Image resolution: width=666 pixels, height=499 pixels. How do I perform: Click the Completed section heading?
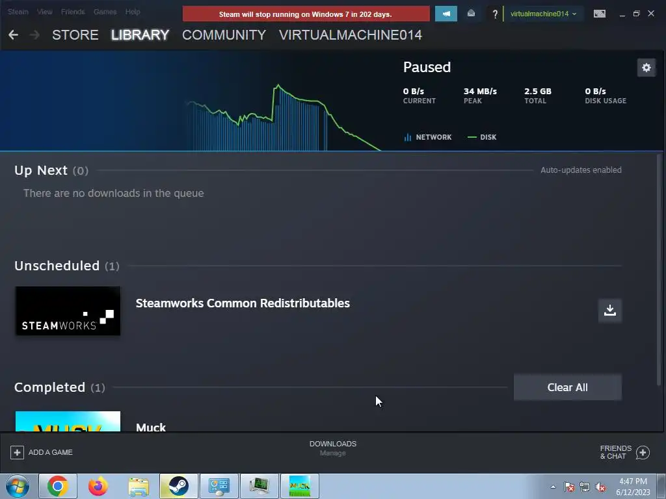point(49,387)
